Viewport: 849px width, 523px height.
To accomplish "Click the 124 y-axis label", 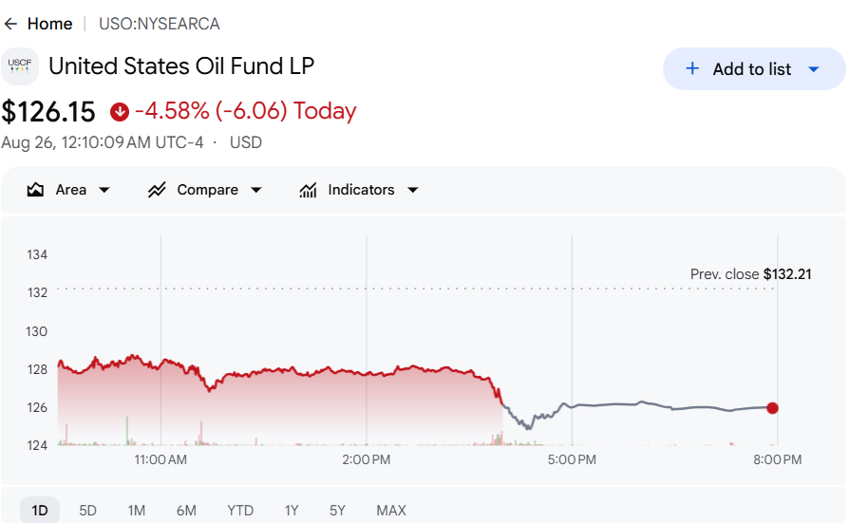I will (x=37, y=445).
